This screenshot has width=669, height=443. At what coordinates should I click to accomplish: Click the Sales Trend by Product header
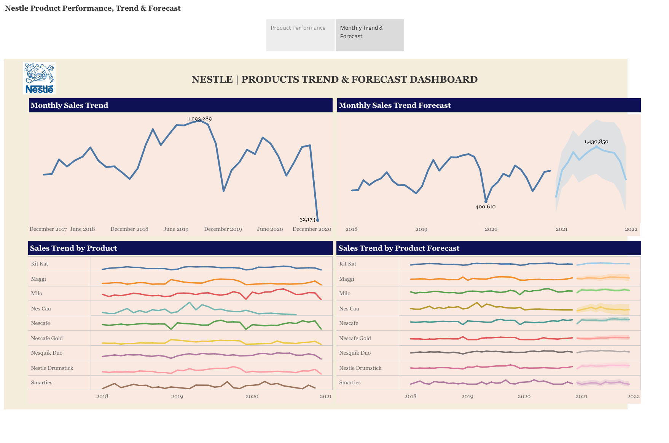tap(73, 248)
